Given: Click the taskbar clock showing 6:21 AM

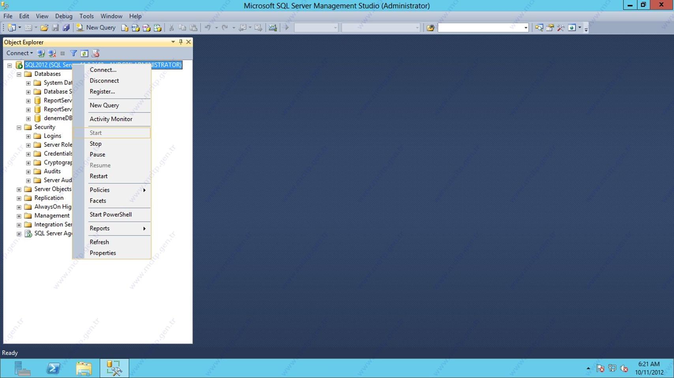Looking at the screenshot, I should (x=649, y=368).
